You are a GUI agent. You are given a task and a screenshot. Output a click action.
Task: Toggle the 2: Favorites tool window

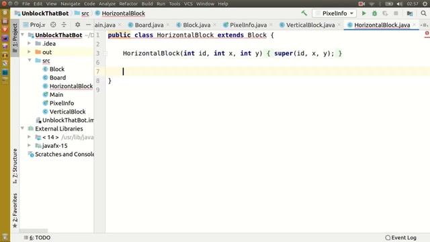click(15, 210)
